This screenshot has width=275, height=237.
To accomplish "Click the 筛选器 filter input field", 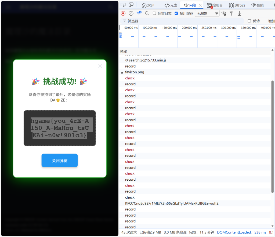I will pyautogui.click(x=185, y=21).
